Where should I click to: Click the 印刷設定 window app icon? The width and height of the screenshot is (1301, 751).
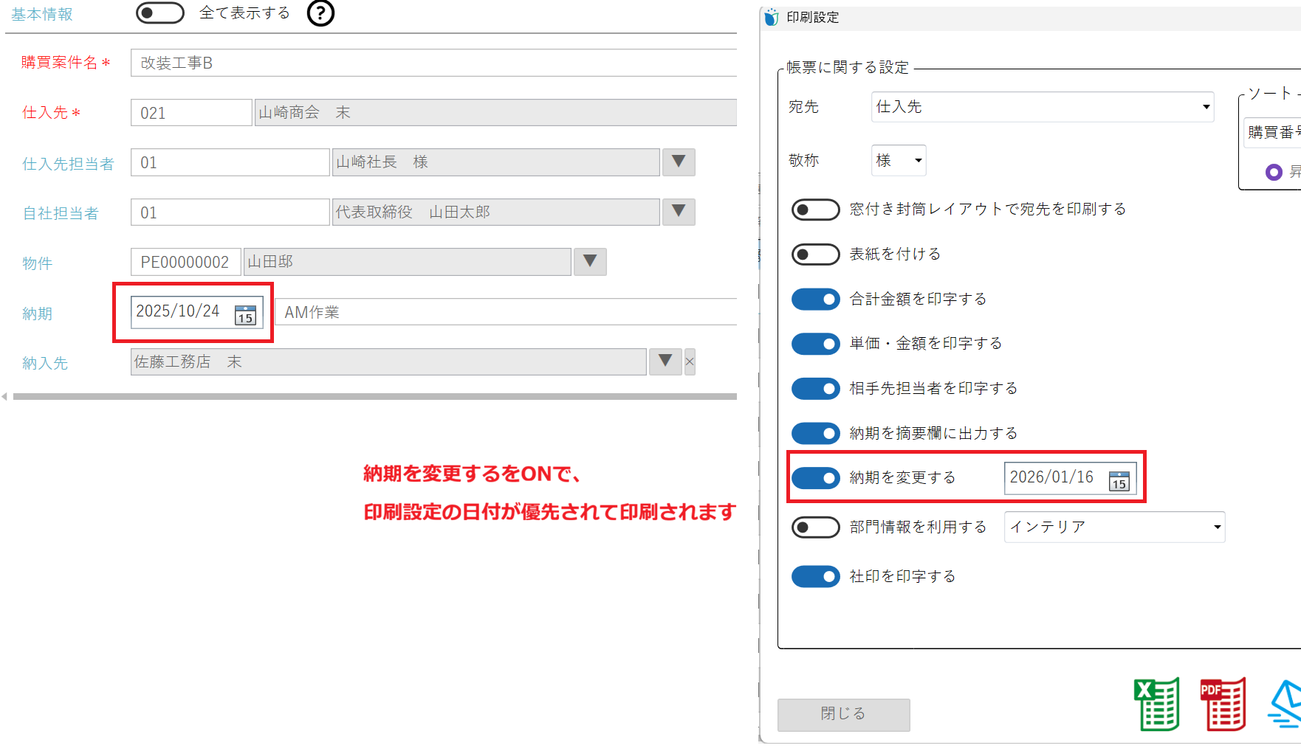[x=772, y=18]
